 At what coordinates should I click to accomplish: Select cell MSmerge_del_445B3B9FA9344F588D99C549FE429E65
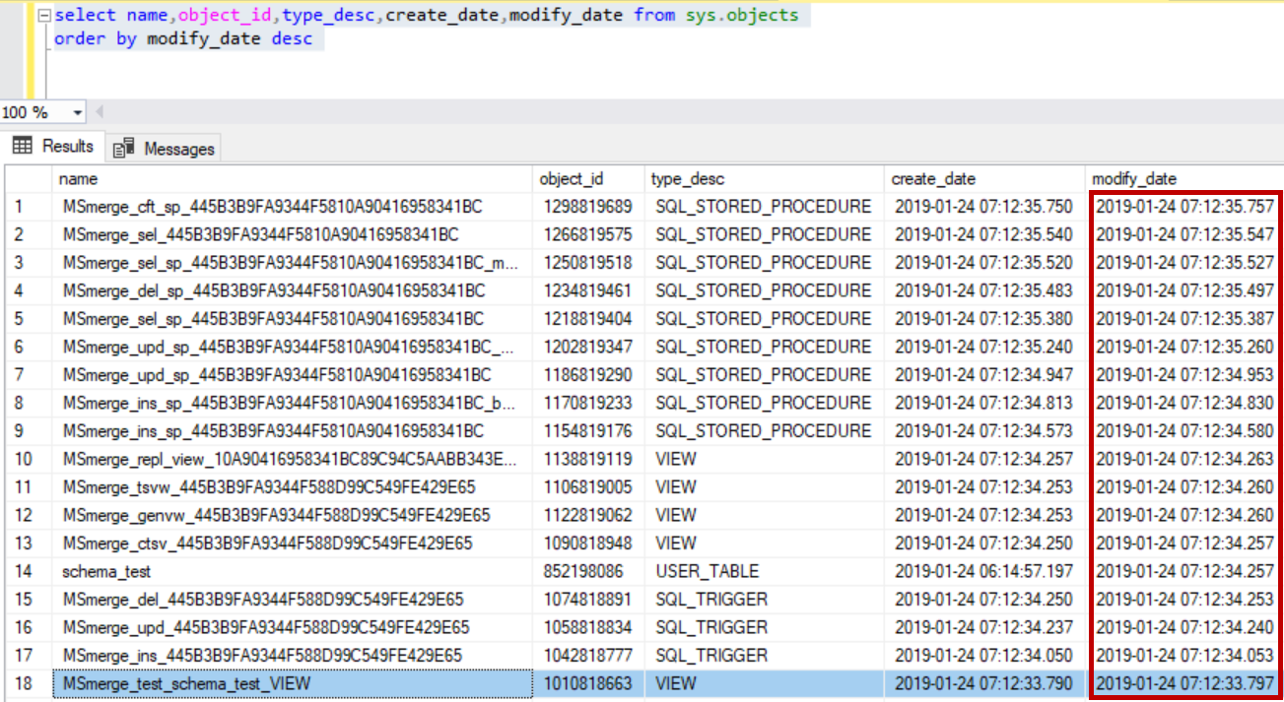click(x=293, y=600)
